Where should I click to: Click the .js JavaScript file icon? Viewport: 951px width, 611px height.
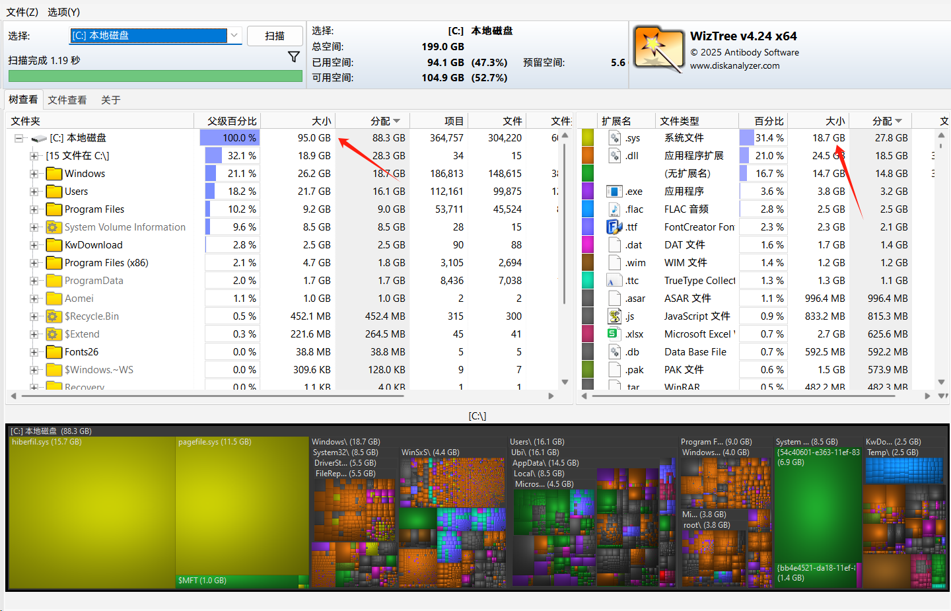pos(614,316)
